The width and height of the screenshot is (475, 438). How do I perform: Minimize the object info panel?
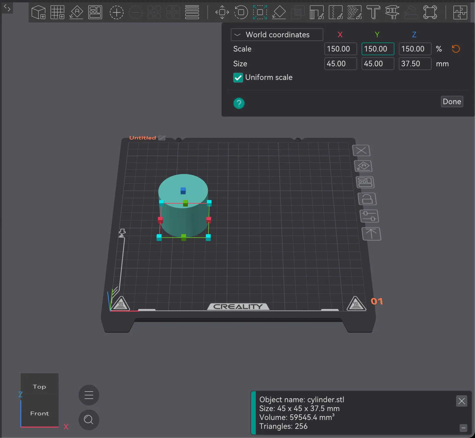pyautogui.click(x=463, y=428)
